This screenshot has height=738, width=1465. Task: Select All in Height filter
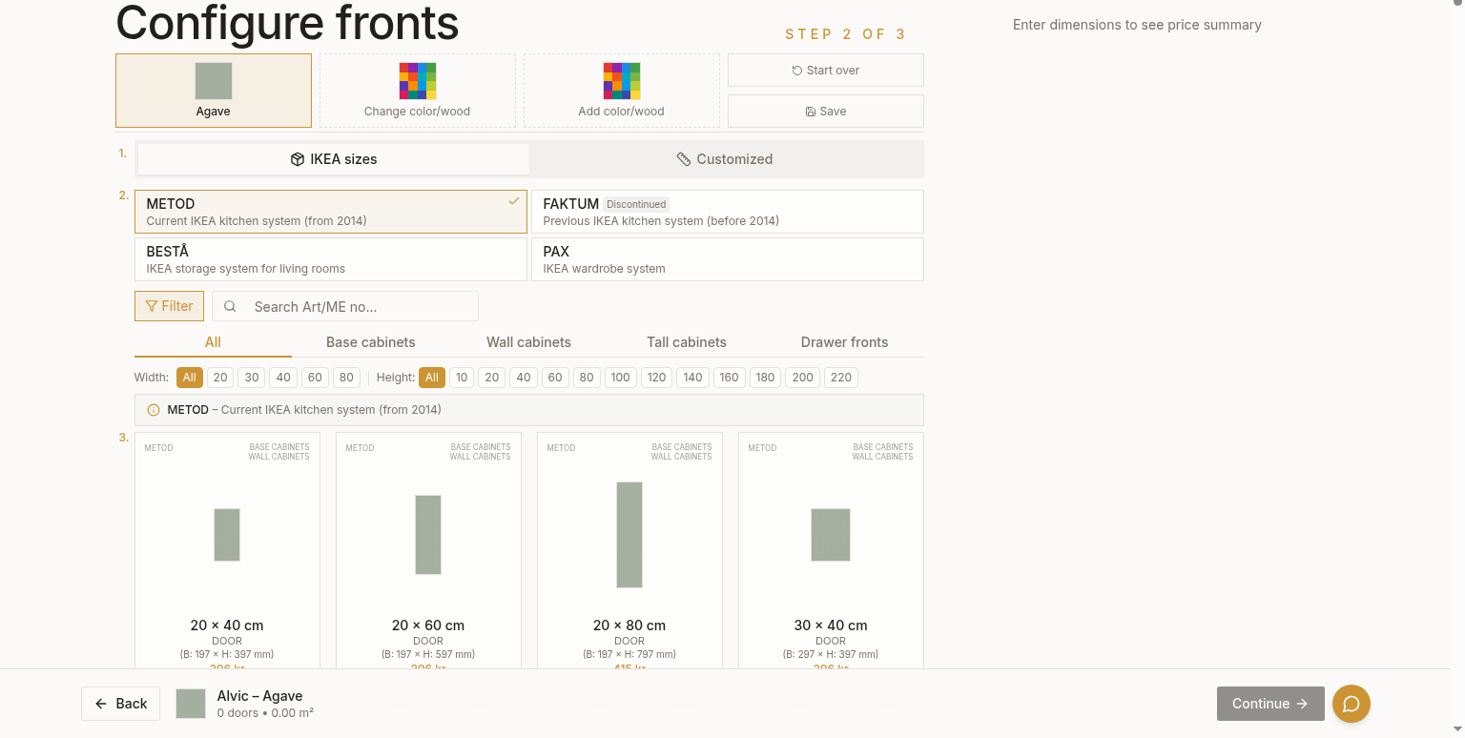point(432,378)
